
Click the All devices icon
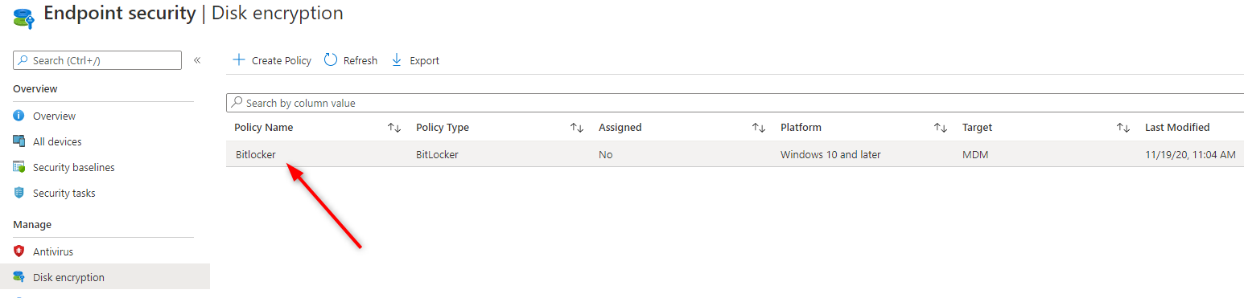pyautogui.click(x=19, y=141)
